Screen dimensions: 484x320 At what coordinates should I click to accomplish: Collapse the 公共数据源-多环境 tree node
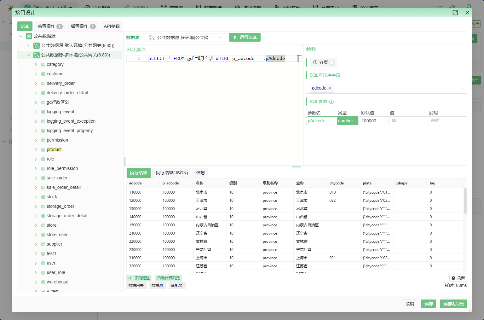28,55
